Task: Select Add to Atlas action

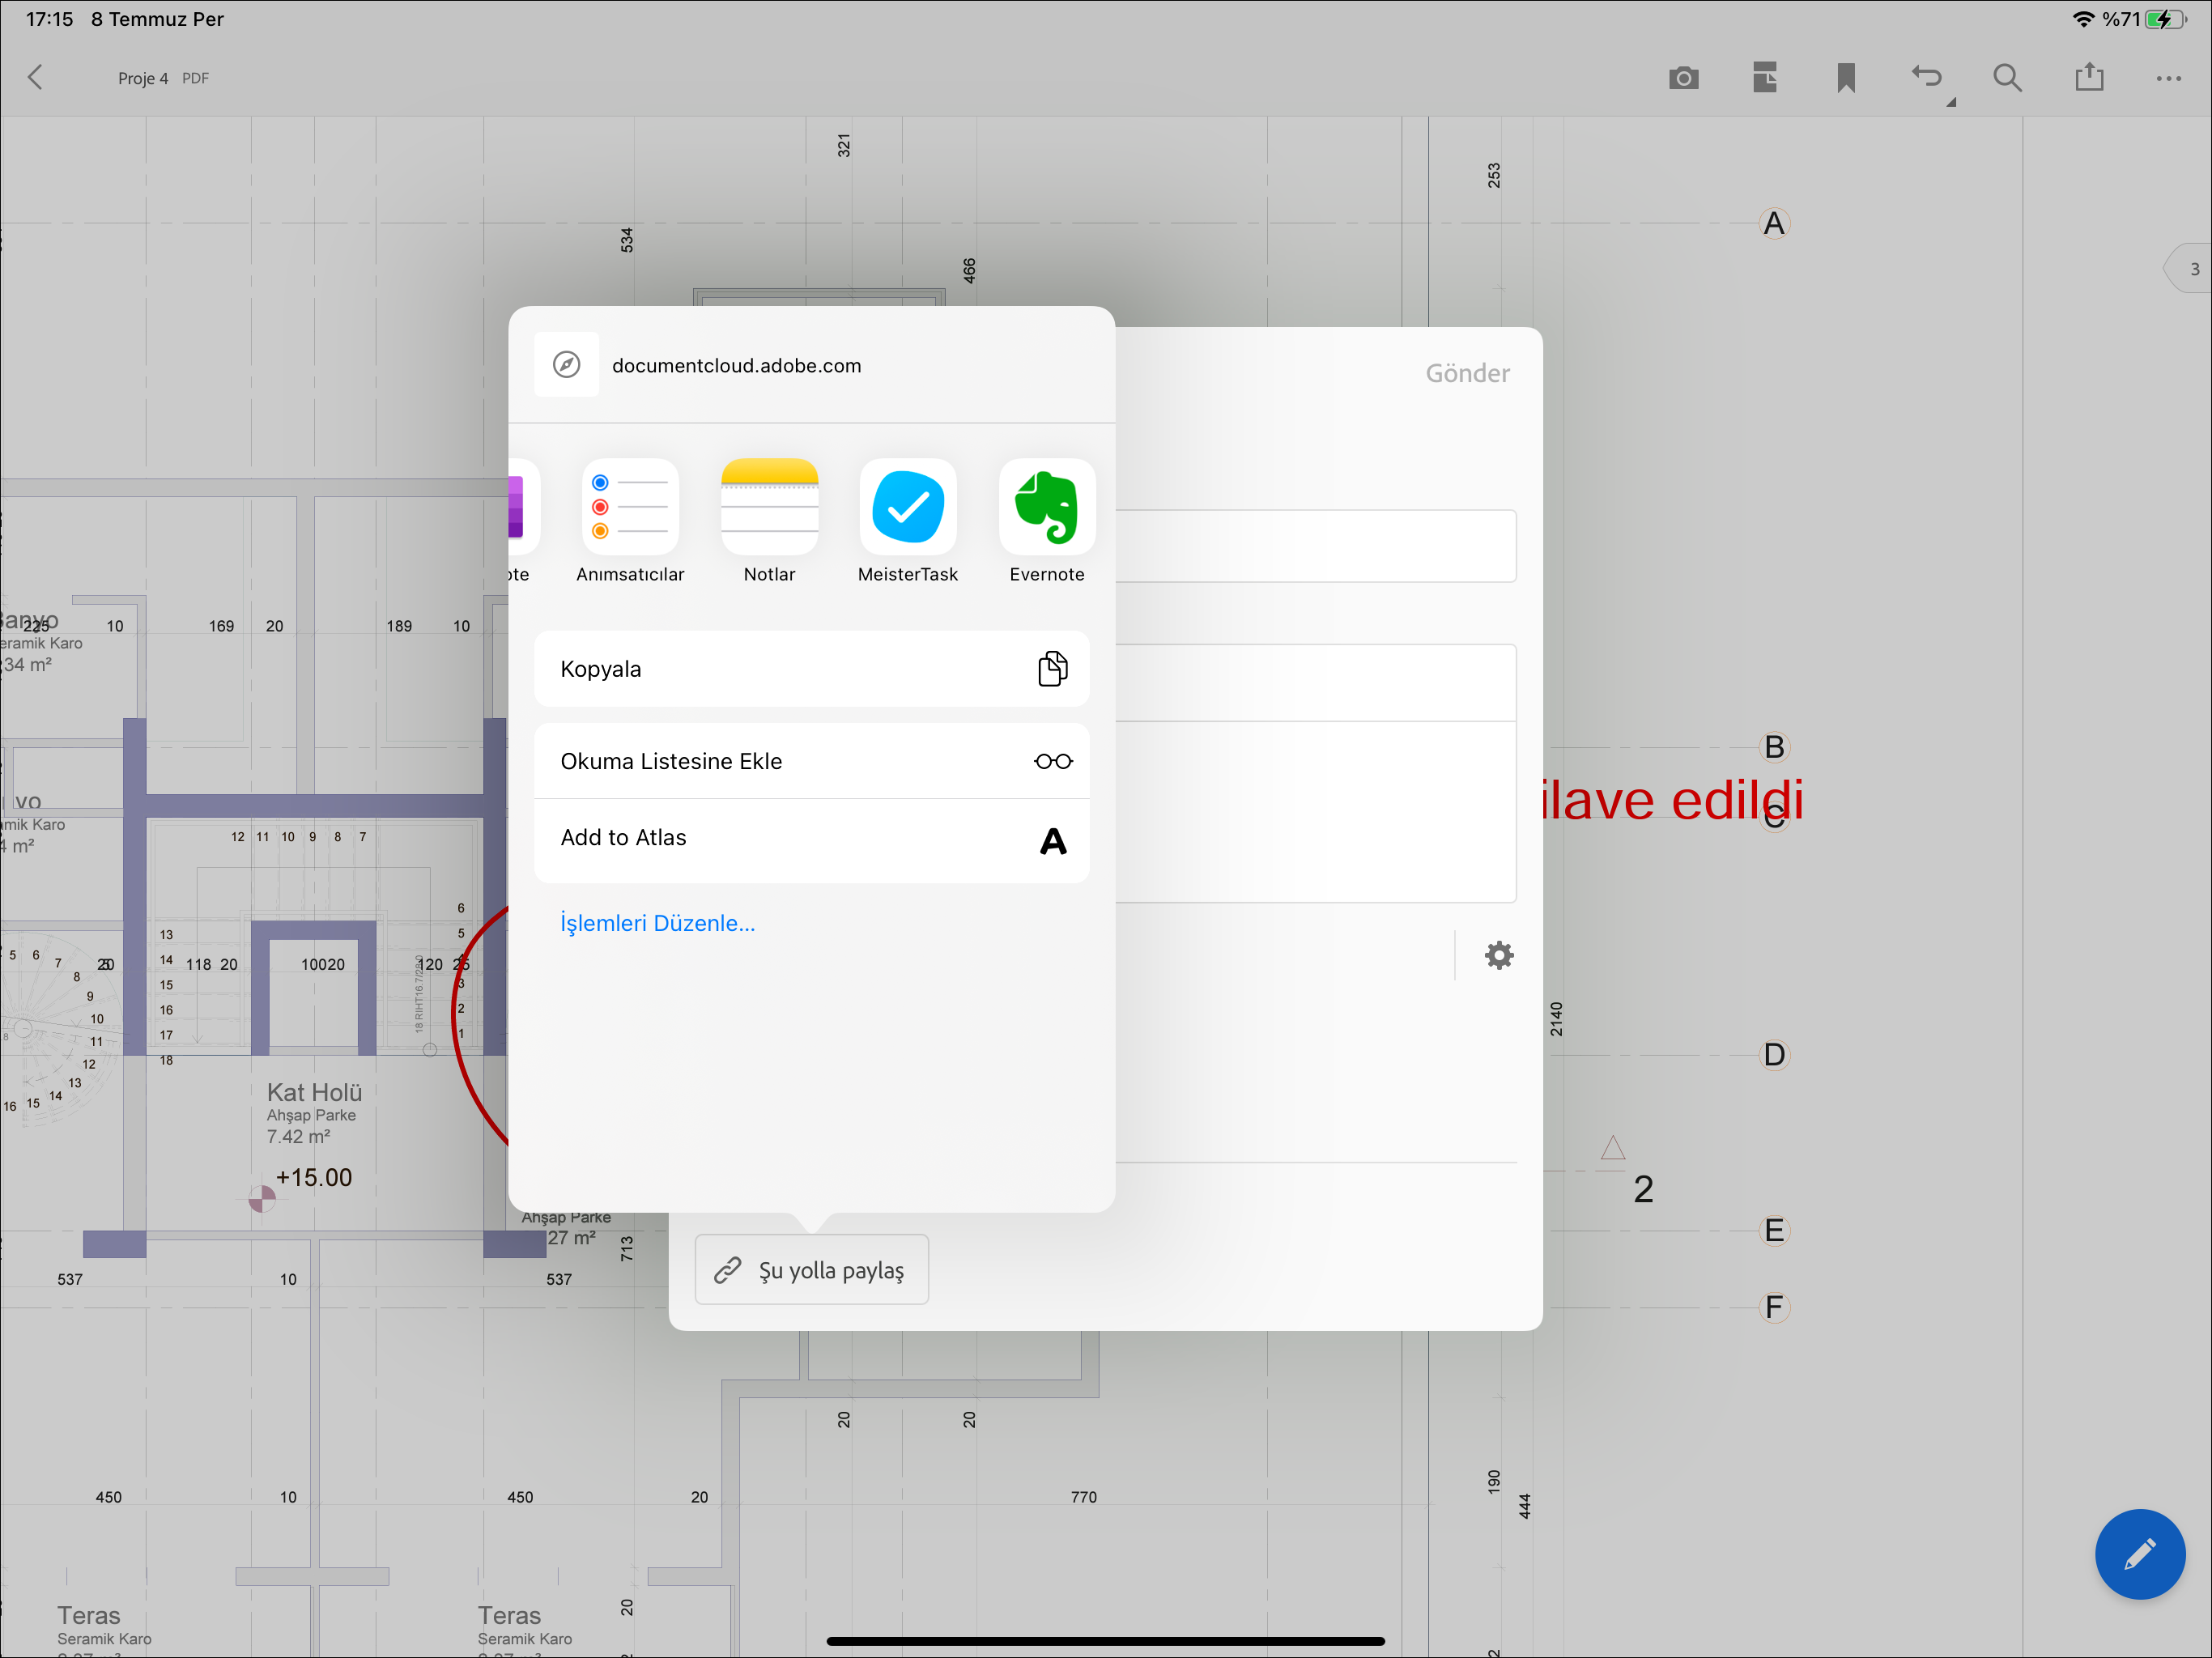Action: coord(811,839)
